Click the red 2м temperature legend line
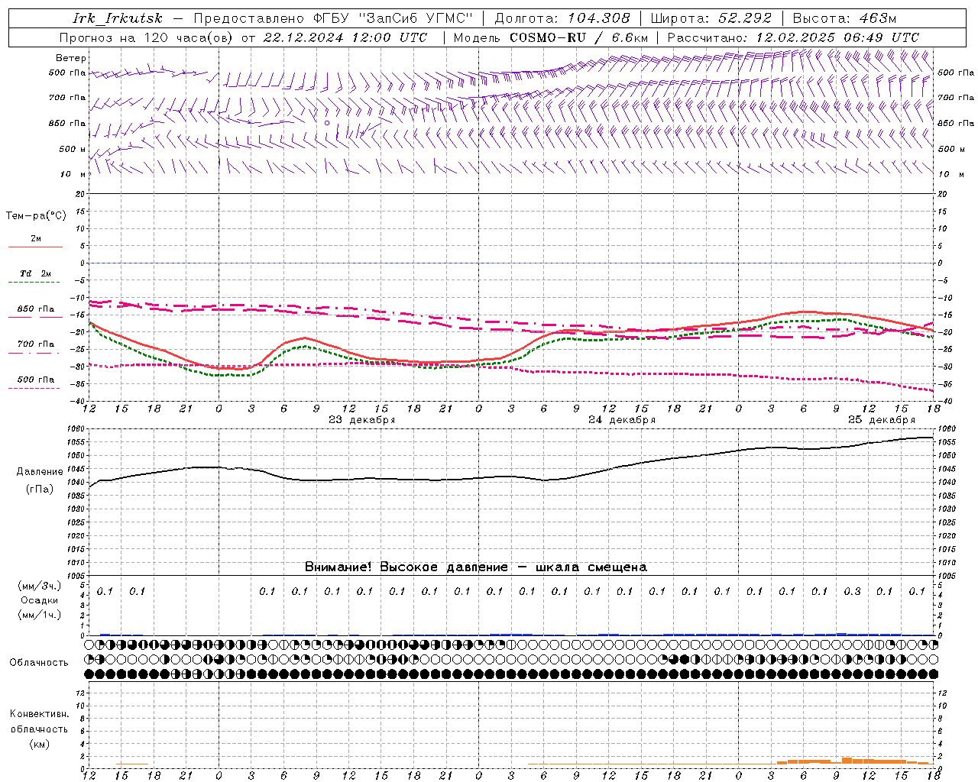Viewport: 978px width, 782px height. [x=35, y=247]
